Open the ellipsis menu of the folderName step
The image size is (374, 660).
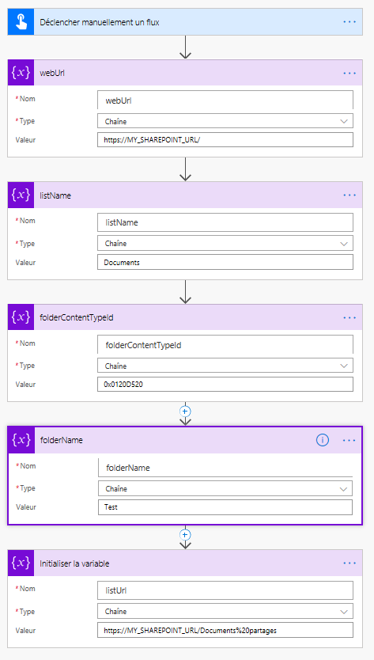pyautogui.click(x=349, y=440)
